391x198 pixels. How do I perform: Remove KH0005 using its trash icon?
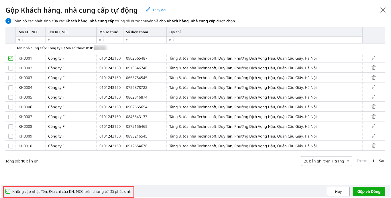point(374,97)
